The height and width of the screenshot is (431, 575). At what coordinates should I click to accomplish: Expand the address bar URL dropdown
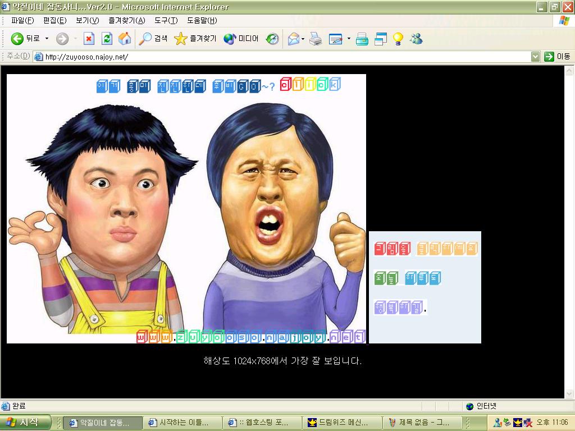535,57
